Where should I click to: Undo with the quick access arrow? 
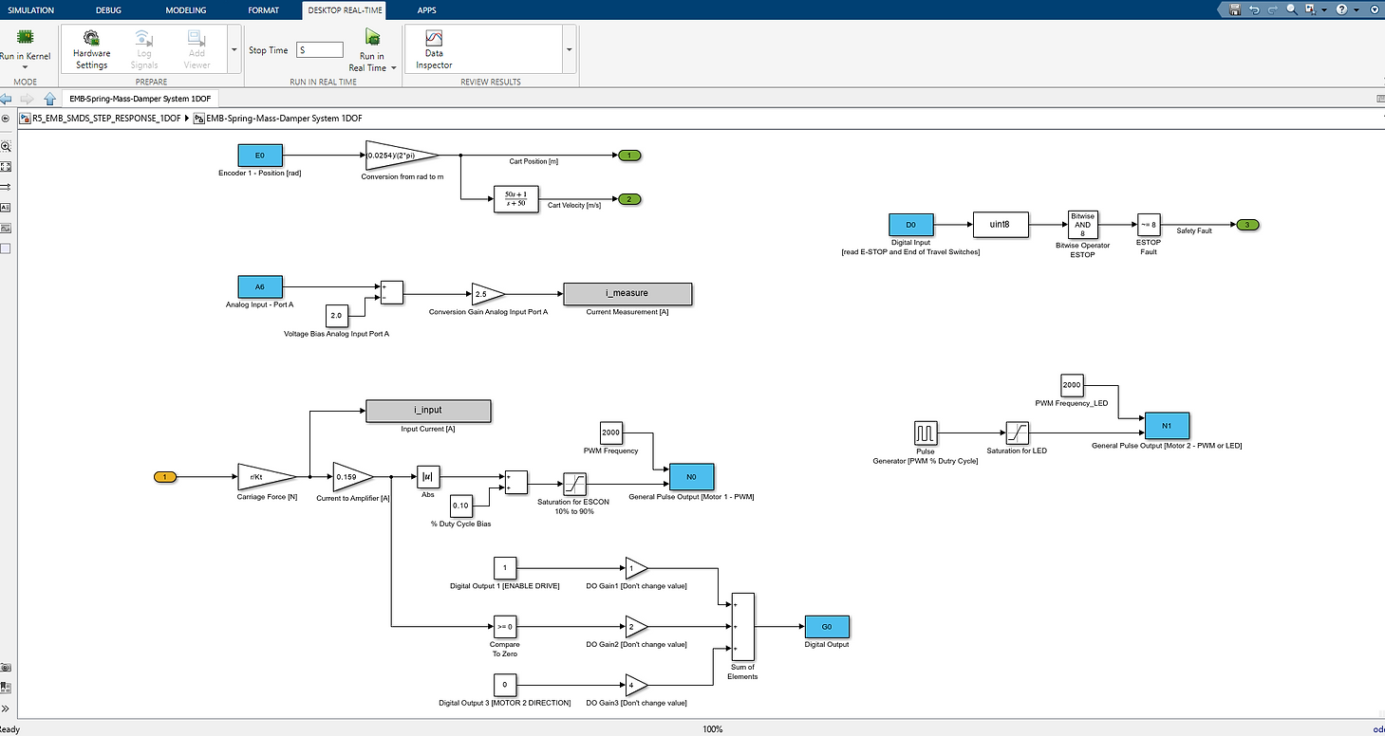click(x=1255, y=9)
